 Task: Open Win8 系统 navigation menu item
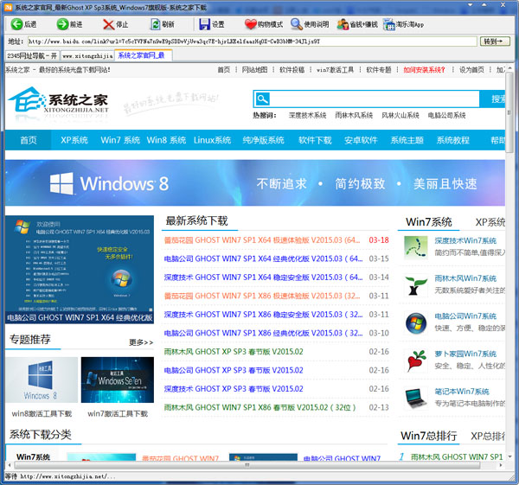point(166,140)
